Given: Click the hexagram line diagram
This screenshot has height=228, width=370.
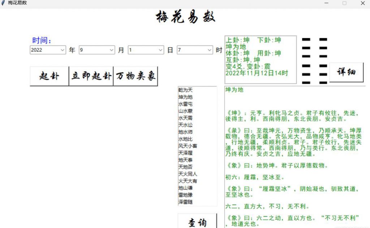Looking at the screenshot, I should (314, 61).
